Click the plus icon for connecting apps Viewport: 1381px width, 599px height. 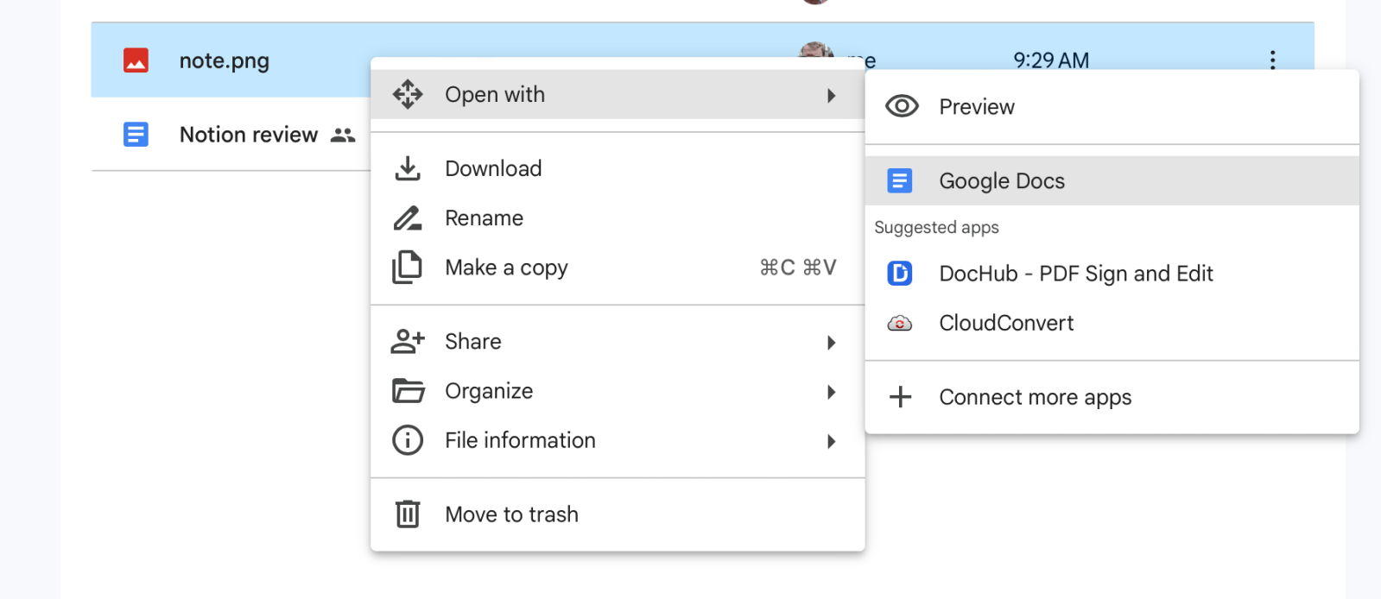900,397
